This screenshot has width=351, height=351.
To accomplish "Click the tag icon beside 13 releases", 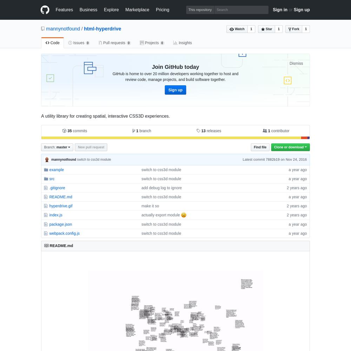I will [x=198, y=131].
